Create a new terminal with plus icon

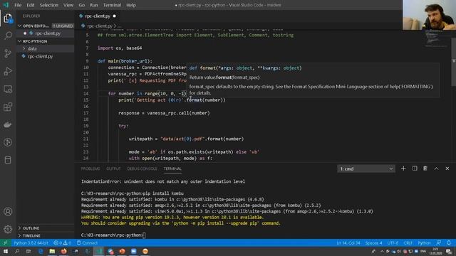point(403,169)
